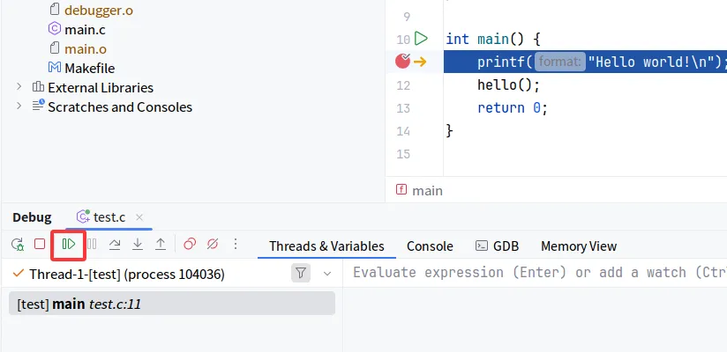
Task: Click line number 13 in the gutter
Action: (403, 108)
